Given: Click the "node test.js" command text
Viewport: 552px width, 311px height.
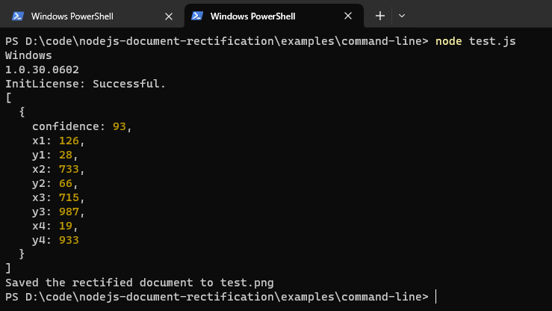Looking at the screenshot, I should 475,41.
